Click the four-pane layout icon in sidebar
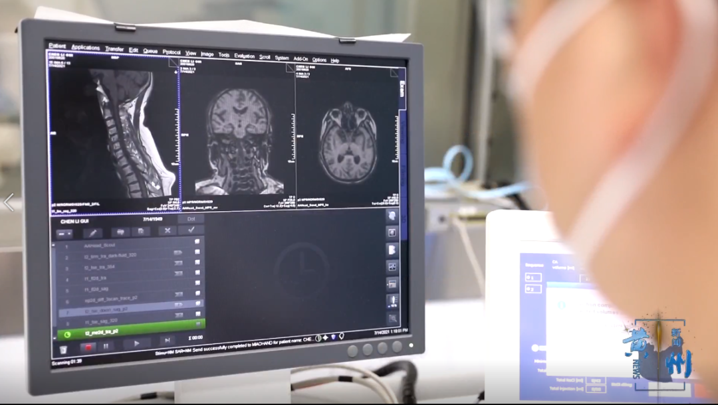 [392, 267]
